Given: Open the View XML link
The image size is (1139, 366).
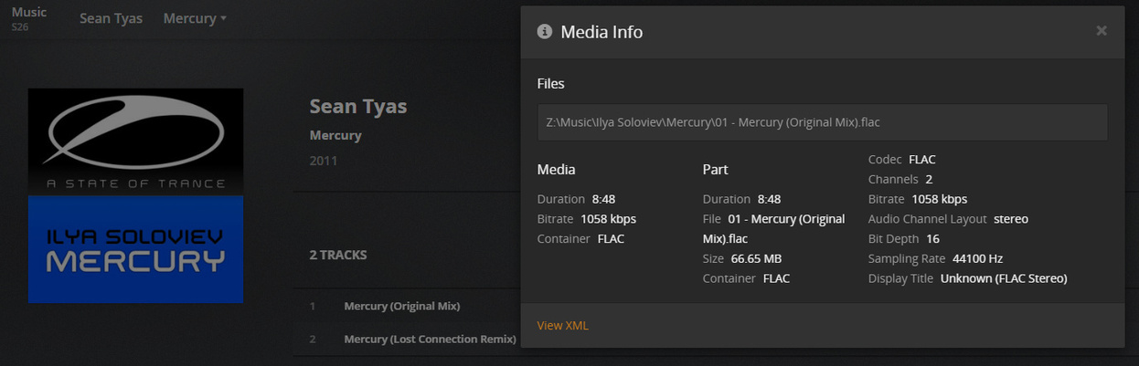Looking at the screenshot, I should pos(562,326).
